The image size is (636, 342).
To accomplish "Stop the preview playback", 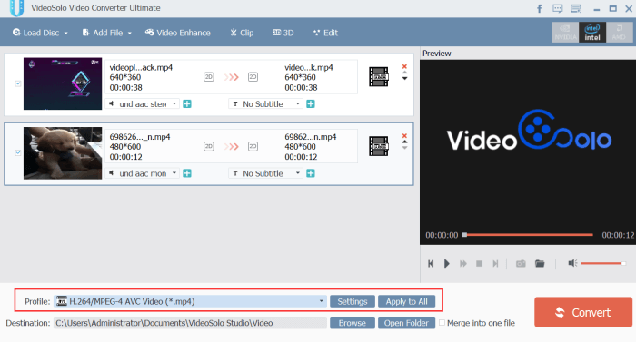I will coord(479,264).
